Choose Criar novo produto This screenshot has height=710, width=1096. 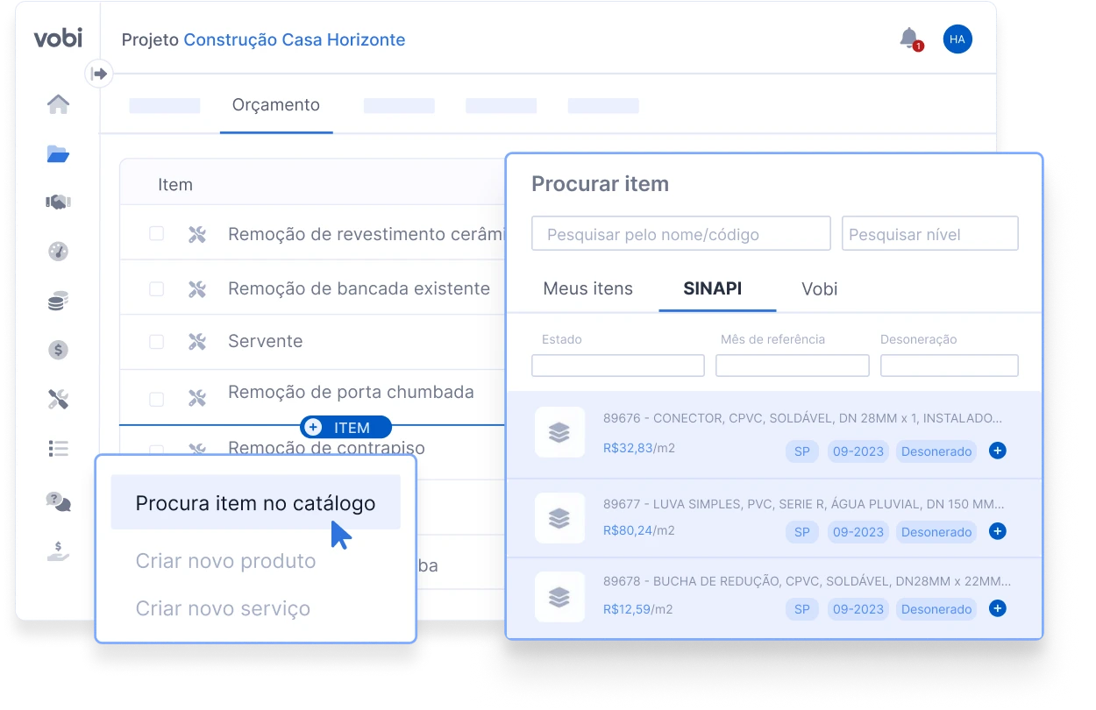coord(225,561)
